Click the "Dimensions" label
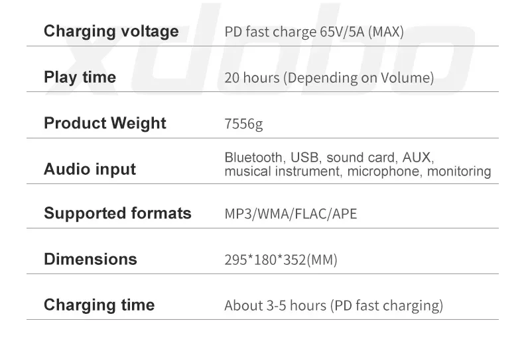 pyautogui.click(x=90, y=259)
